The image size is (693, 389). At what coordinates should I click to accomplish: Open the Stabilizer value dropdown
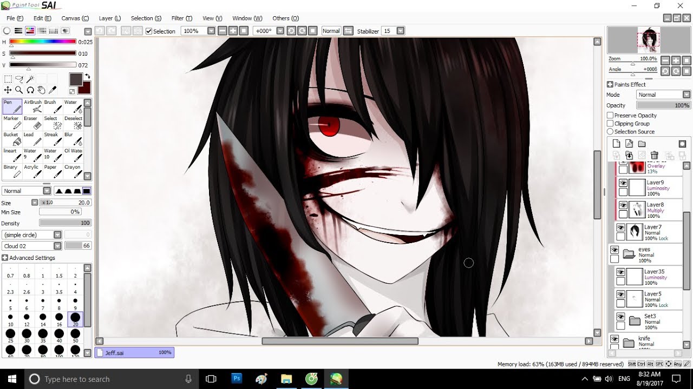[x=401, y=31]
